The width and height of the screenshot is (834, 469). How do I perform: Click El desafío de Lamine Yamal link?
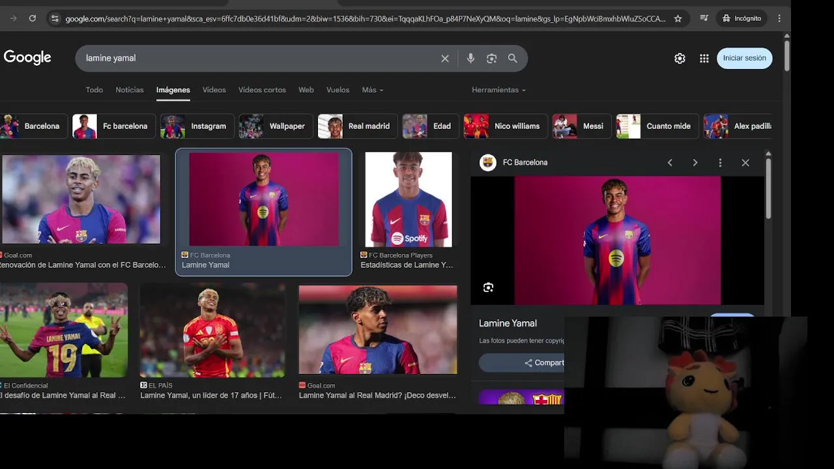(x=63, y=395)
